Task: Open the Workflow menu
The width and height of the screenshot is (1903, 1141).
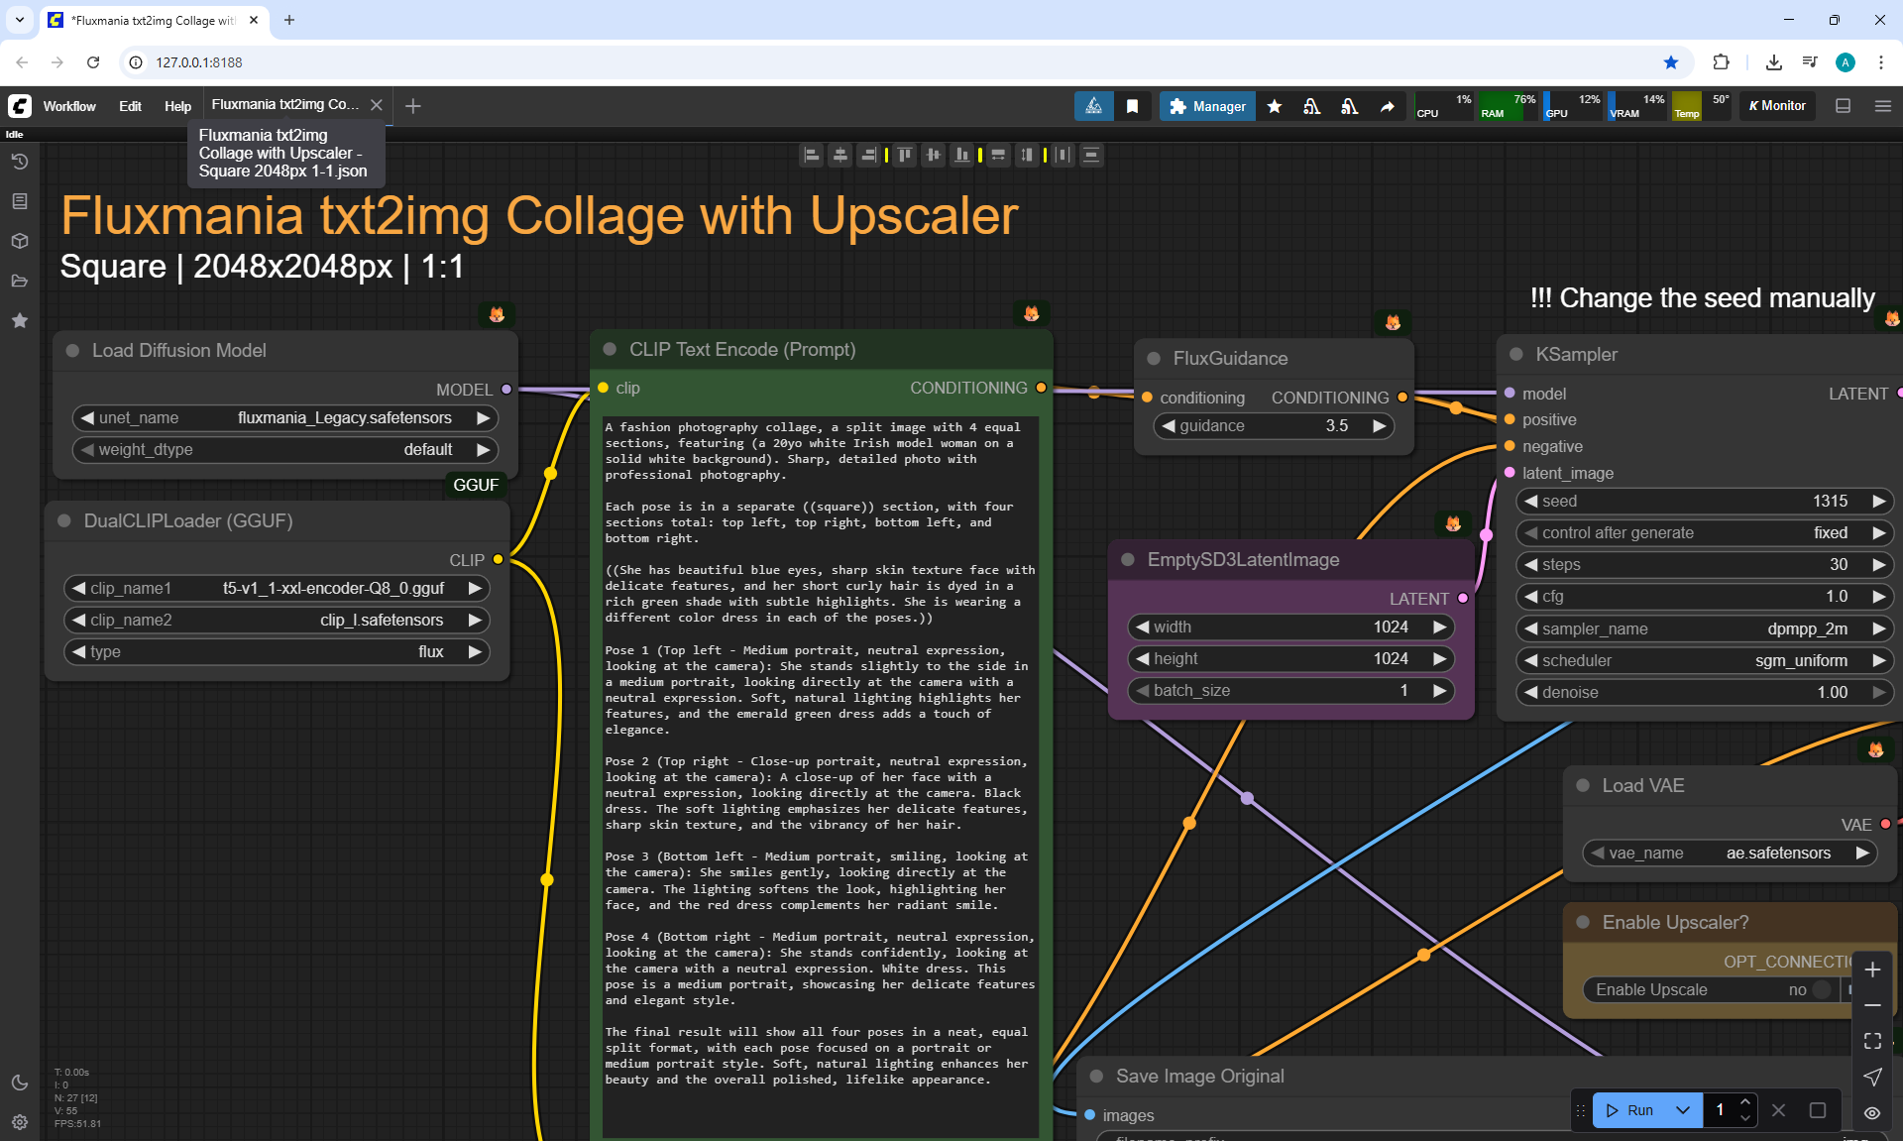Action: (x=69, y=106)
